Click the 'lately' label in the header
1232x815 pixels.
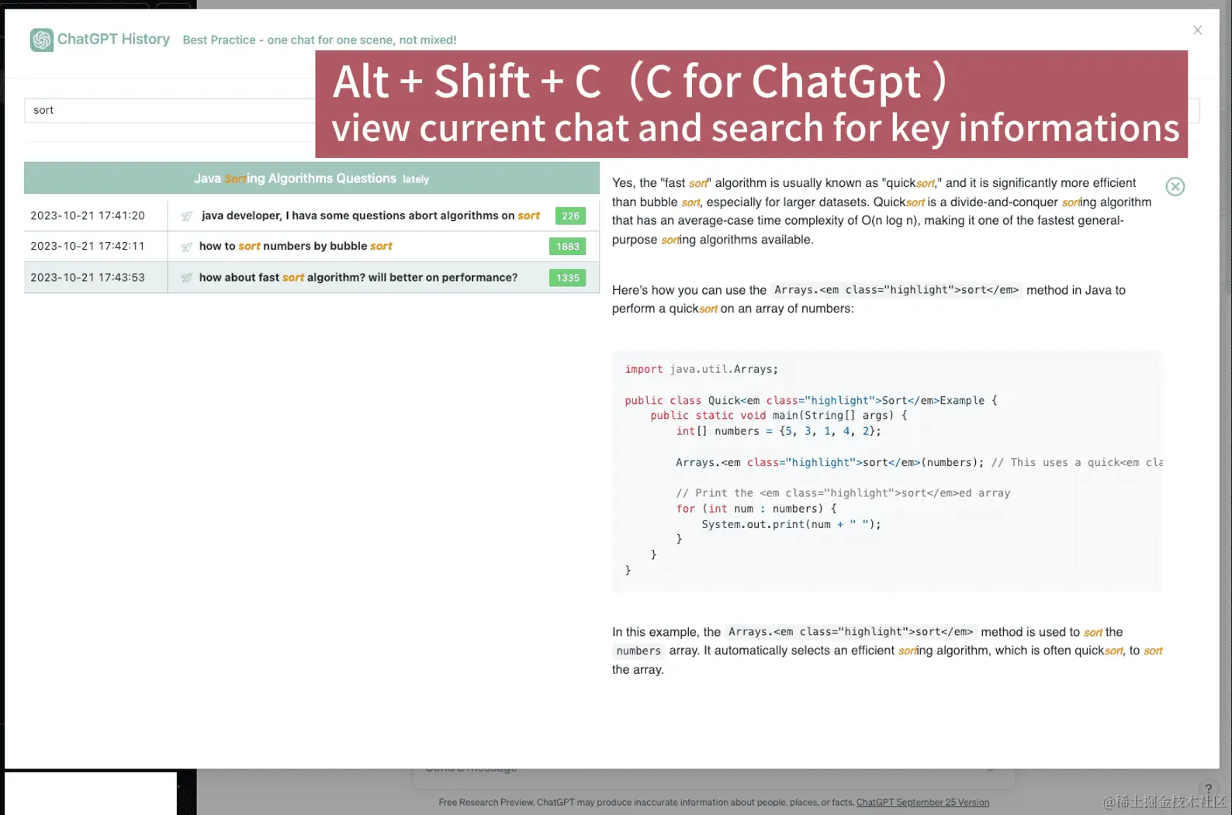pos(416,179)
